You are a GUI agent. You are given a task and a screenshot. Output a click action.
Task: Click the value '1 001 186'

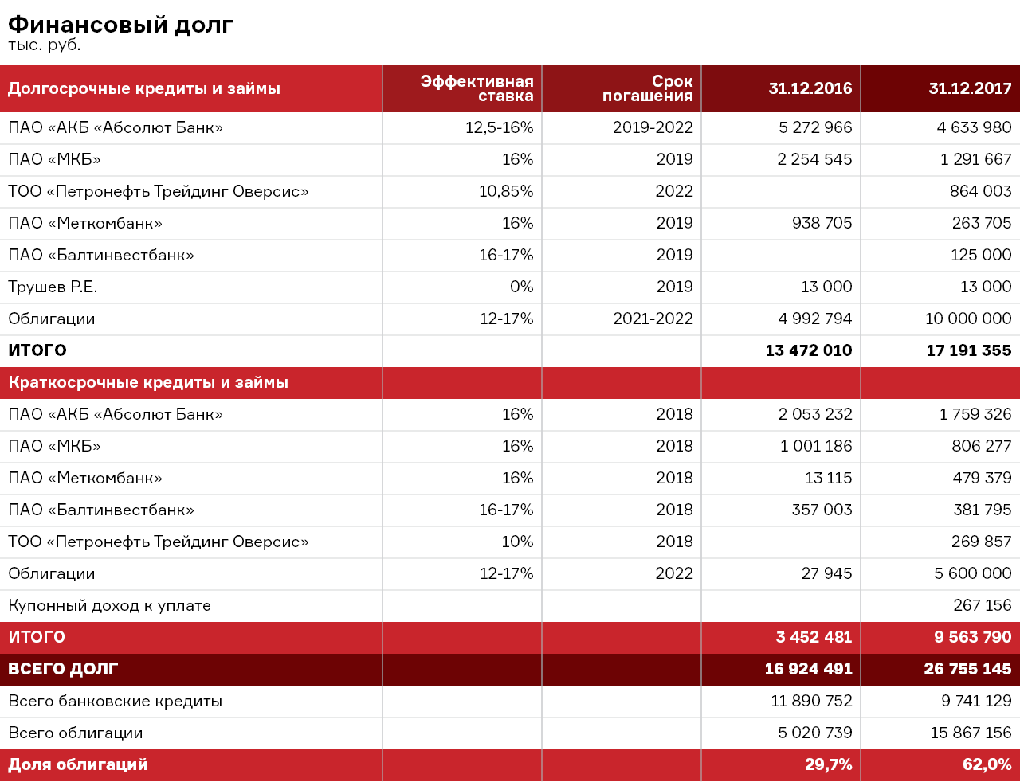[816, 446]
